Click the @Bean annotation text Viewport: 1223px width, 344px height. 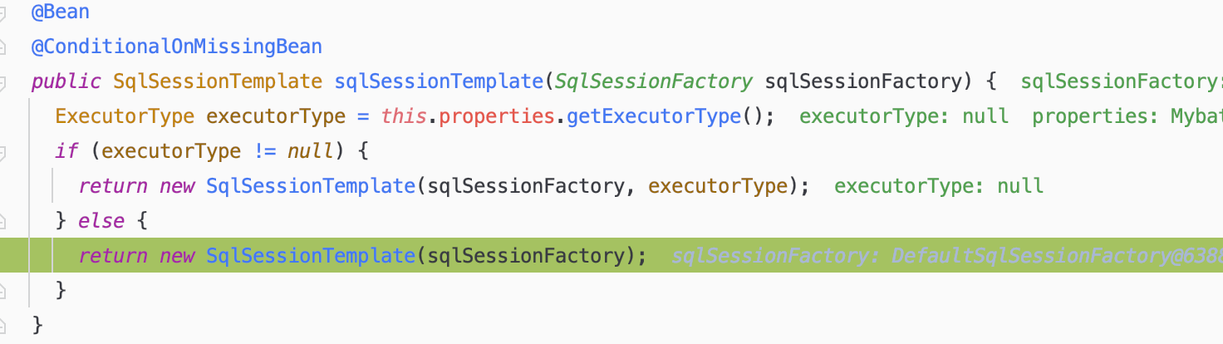(x=61, y=12)
